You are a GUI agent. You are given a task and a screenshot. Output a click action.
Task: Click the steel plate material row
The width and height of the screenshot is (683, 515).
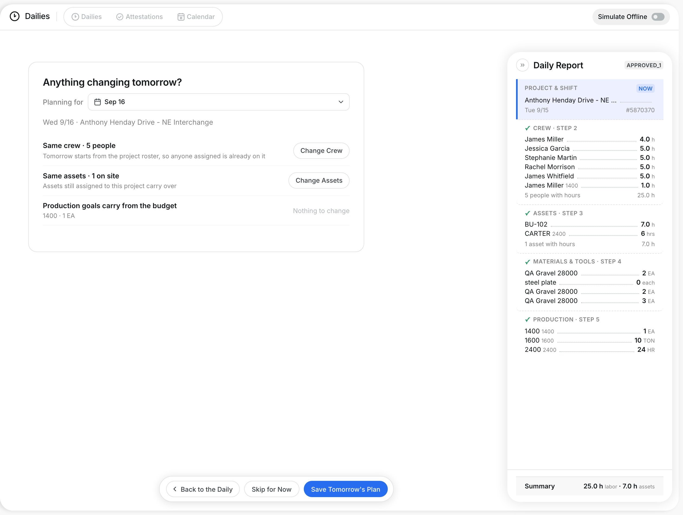589,282
